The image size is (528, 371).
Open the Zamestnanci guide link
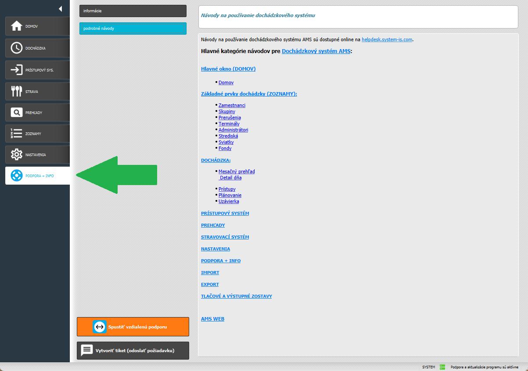[x=232, y=105]
